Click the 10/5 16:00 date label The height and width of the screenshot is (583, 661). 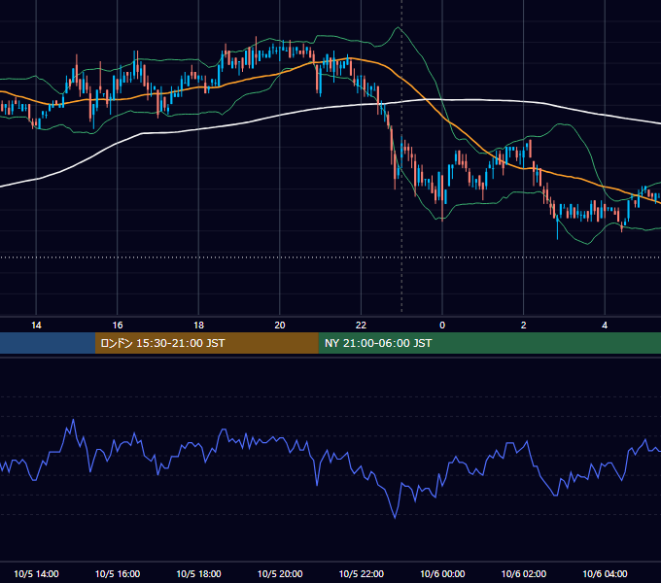point(118,573)
